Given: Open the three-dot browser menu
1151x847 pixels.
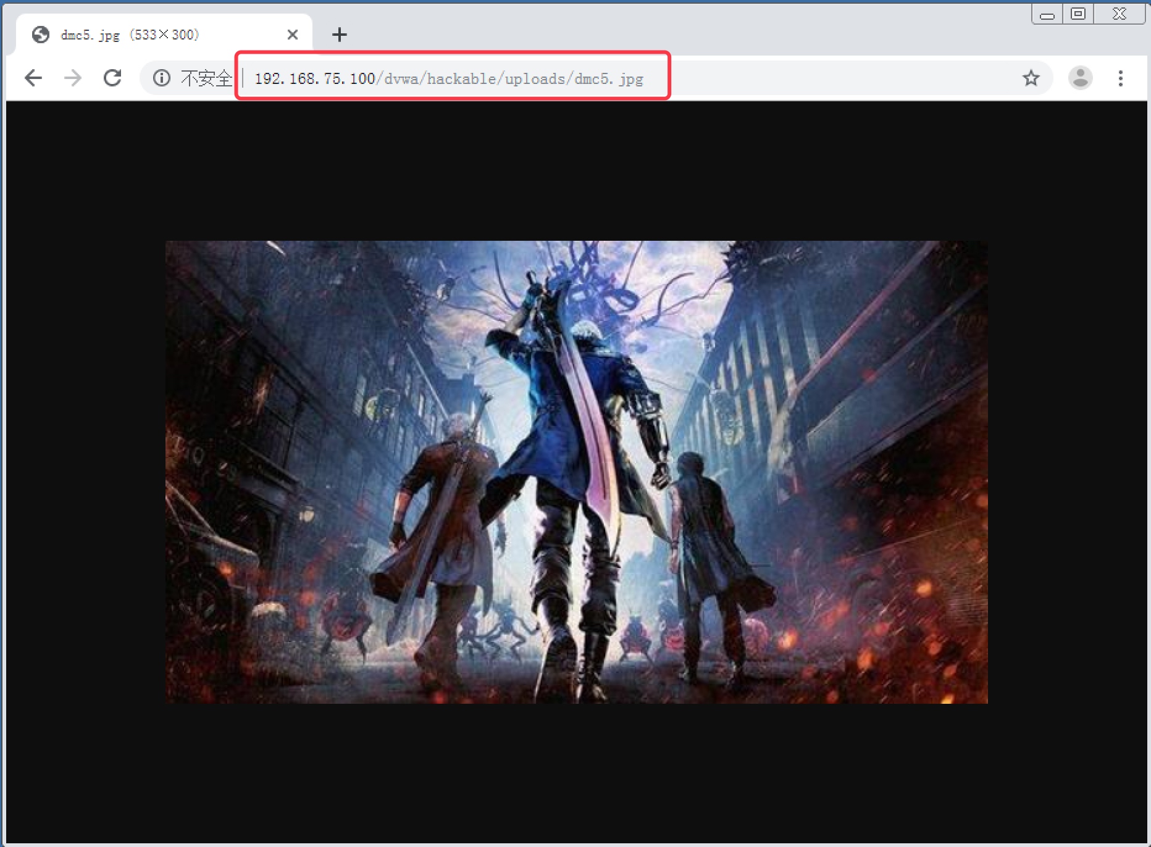Looking at the screenshot, I should coord(1121,78).
